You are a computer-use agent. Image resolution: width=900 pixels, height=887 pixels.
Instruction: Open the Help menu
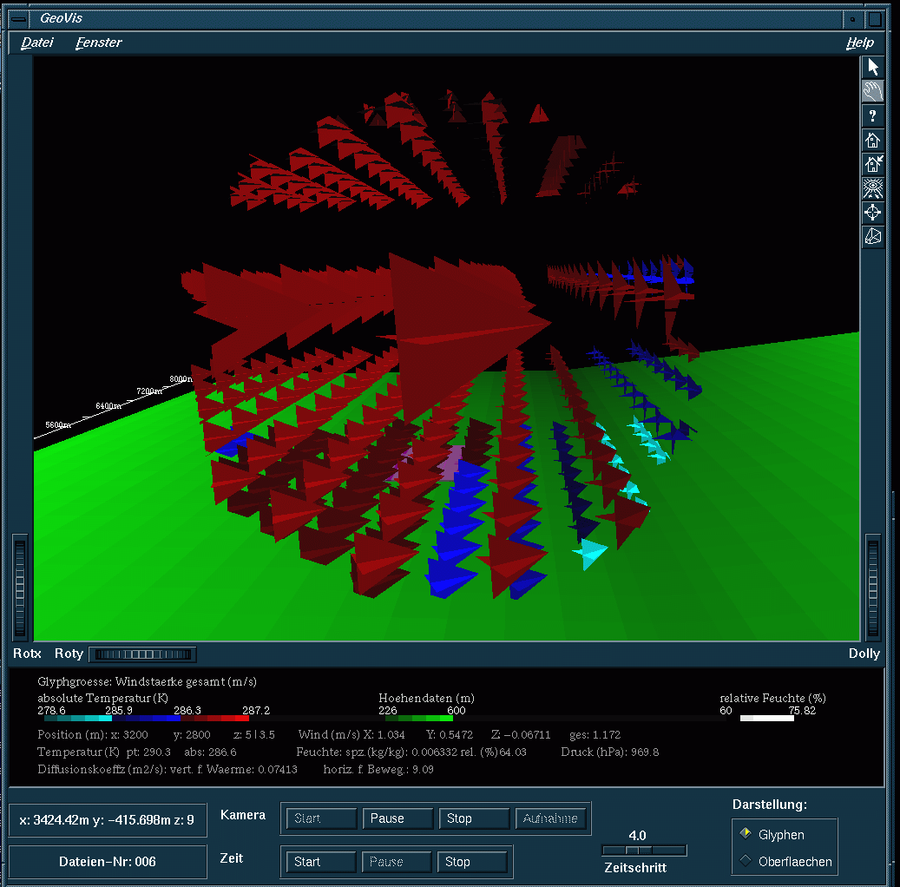point(859,43)
